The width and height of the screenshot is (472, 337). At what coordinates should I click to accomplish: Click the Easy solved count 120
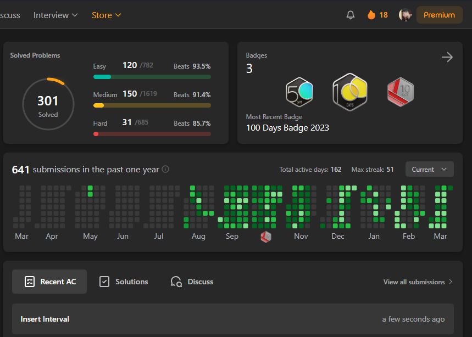[x=130, y=65]
